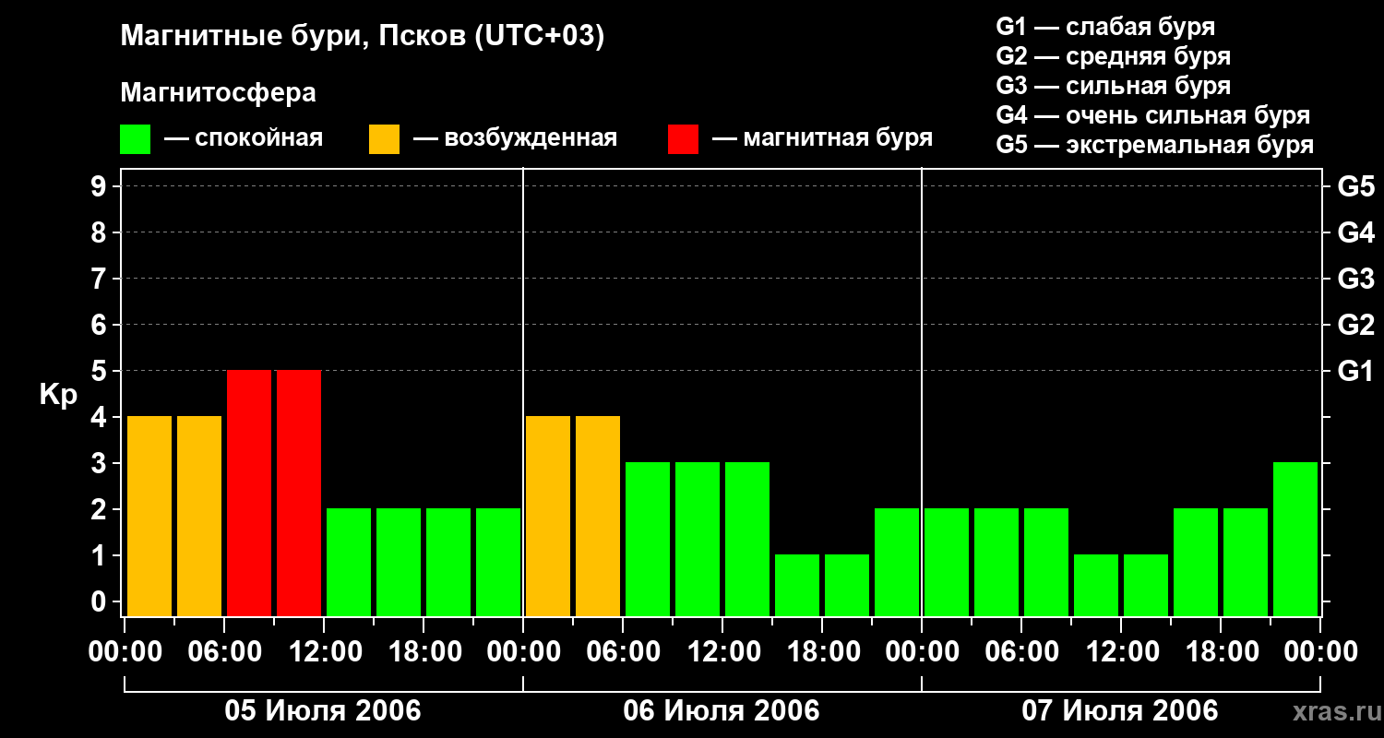1384x738 pixels.
Task: Click the '06:00' time label for 05 Июля
Action: [224, 651]
